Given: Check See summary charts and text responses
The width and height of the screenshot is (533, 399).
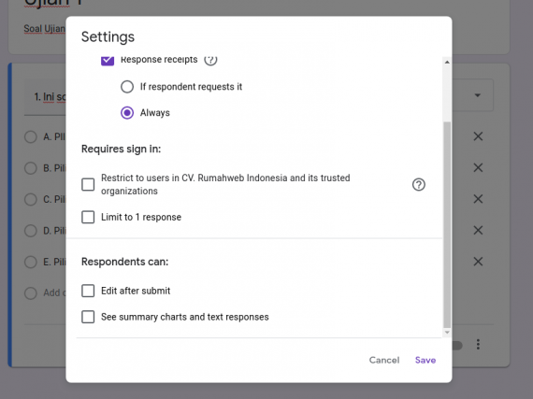Looking at the screenshot, I should 88,317.
